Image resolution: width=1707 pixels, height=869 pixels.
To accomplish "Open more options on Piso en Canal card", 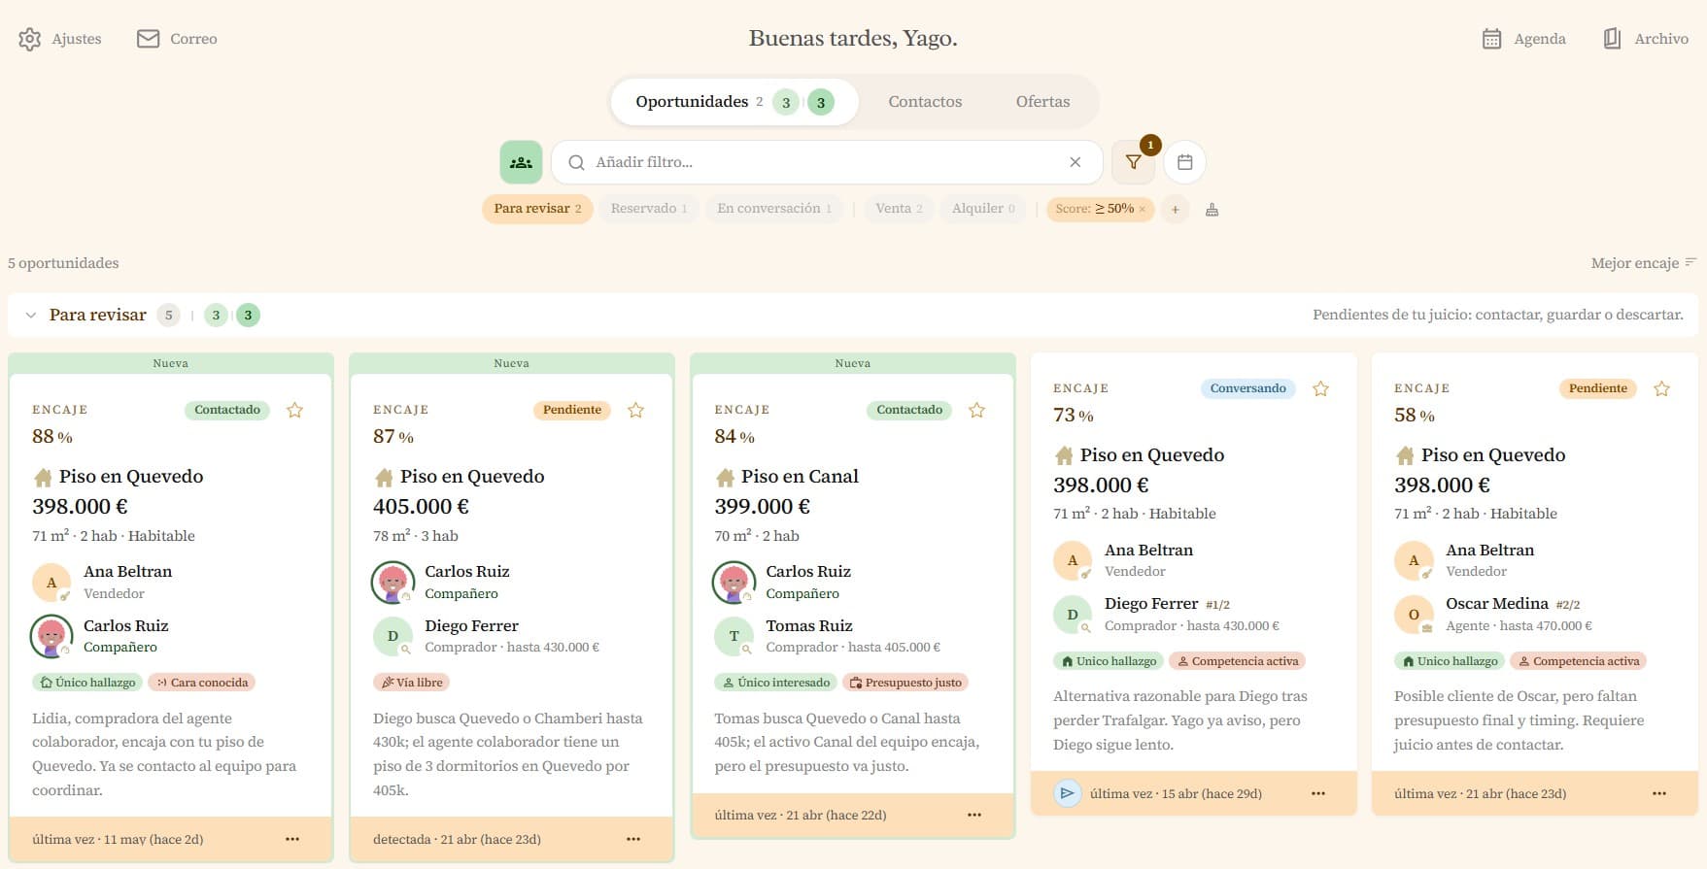I will [x=974, y=815].
